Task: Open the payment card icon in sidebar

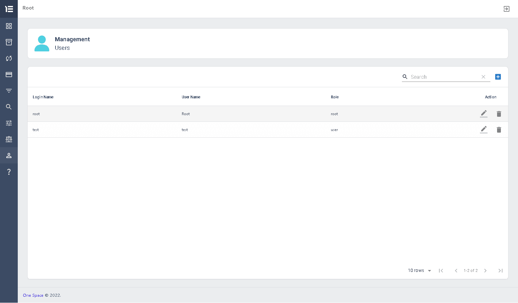Action: 9,75
